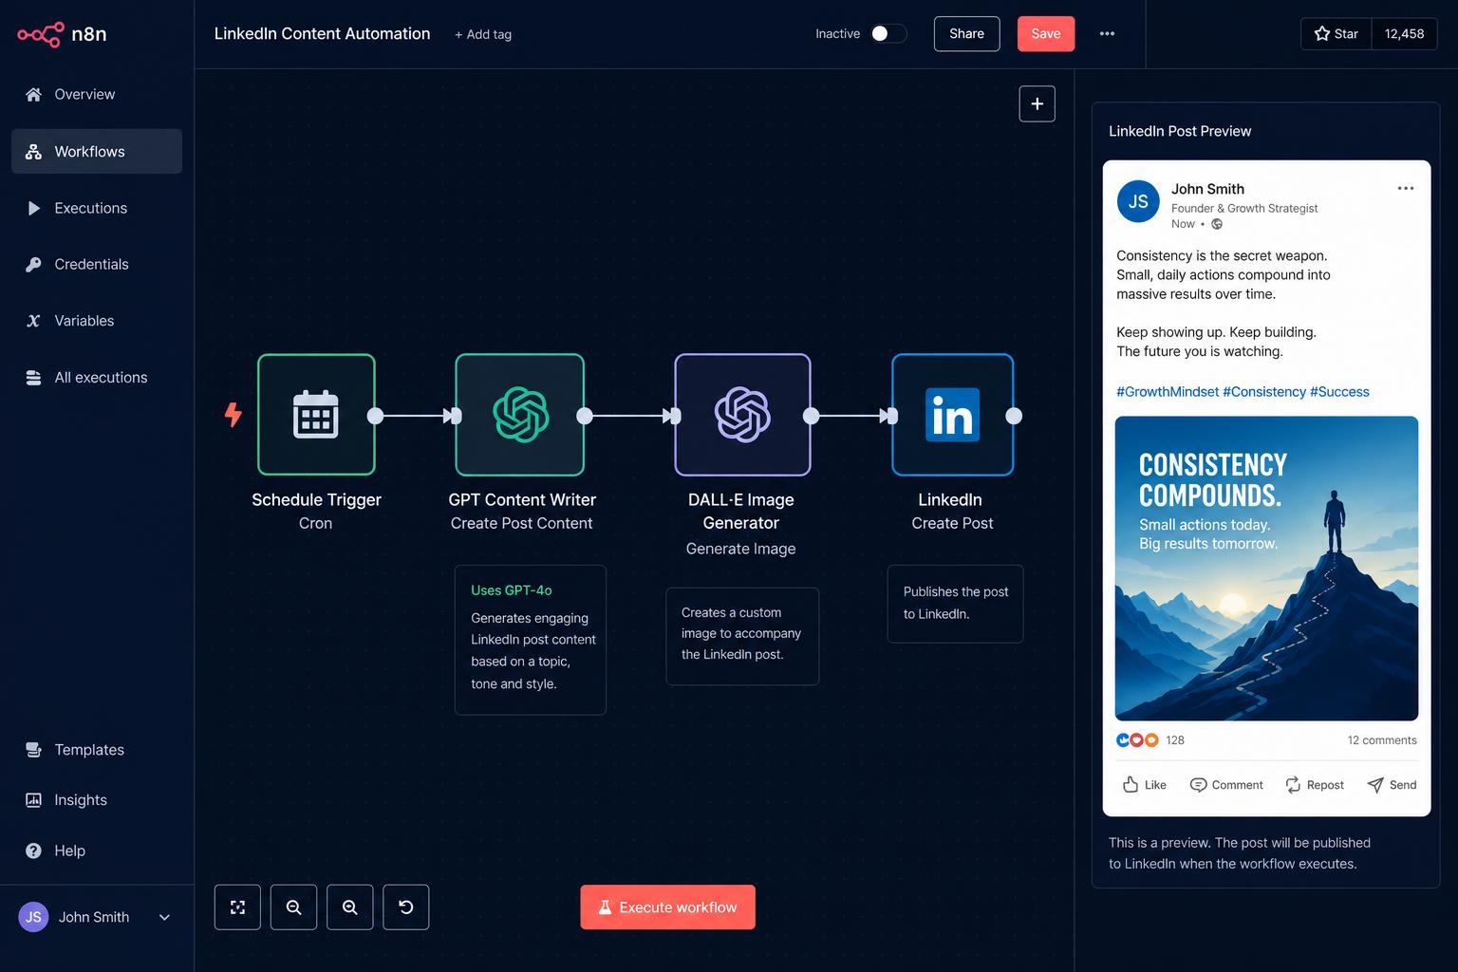Image resolution: width=1458 pixels, height=972 pixels.
Task: Click the post reactions emoji icons
Action: pyautogui.click(x=1137, y=740)
